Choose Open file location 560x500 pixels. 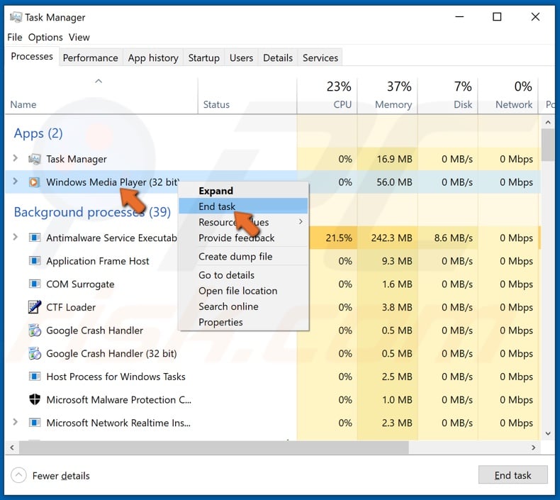[244, 291]
